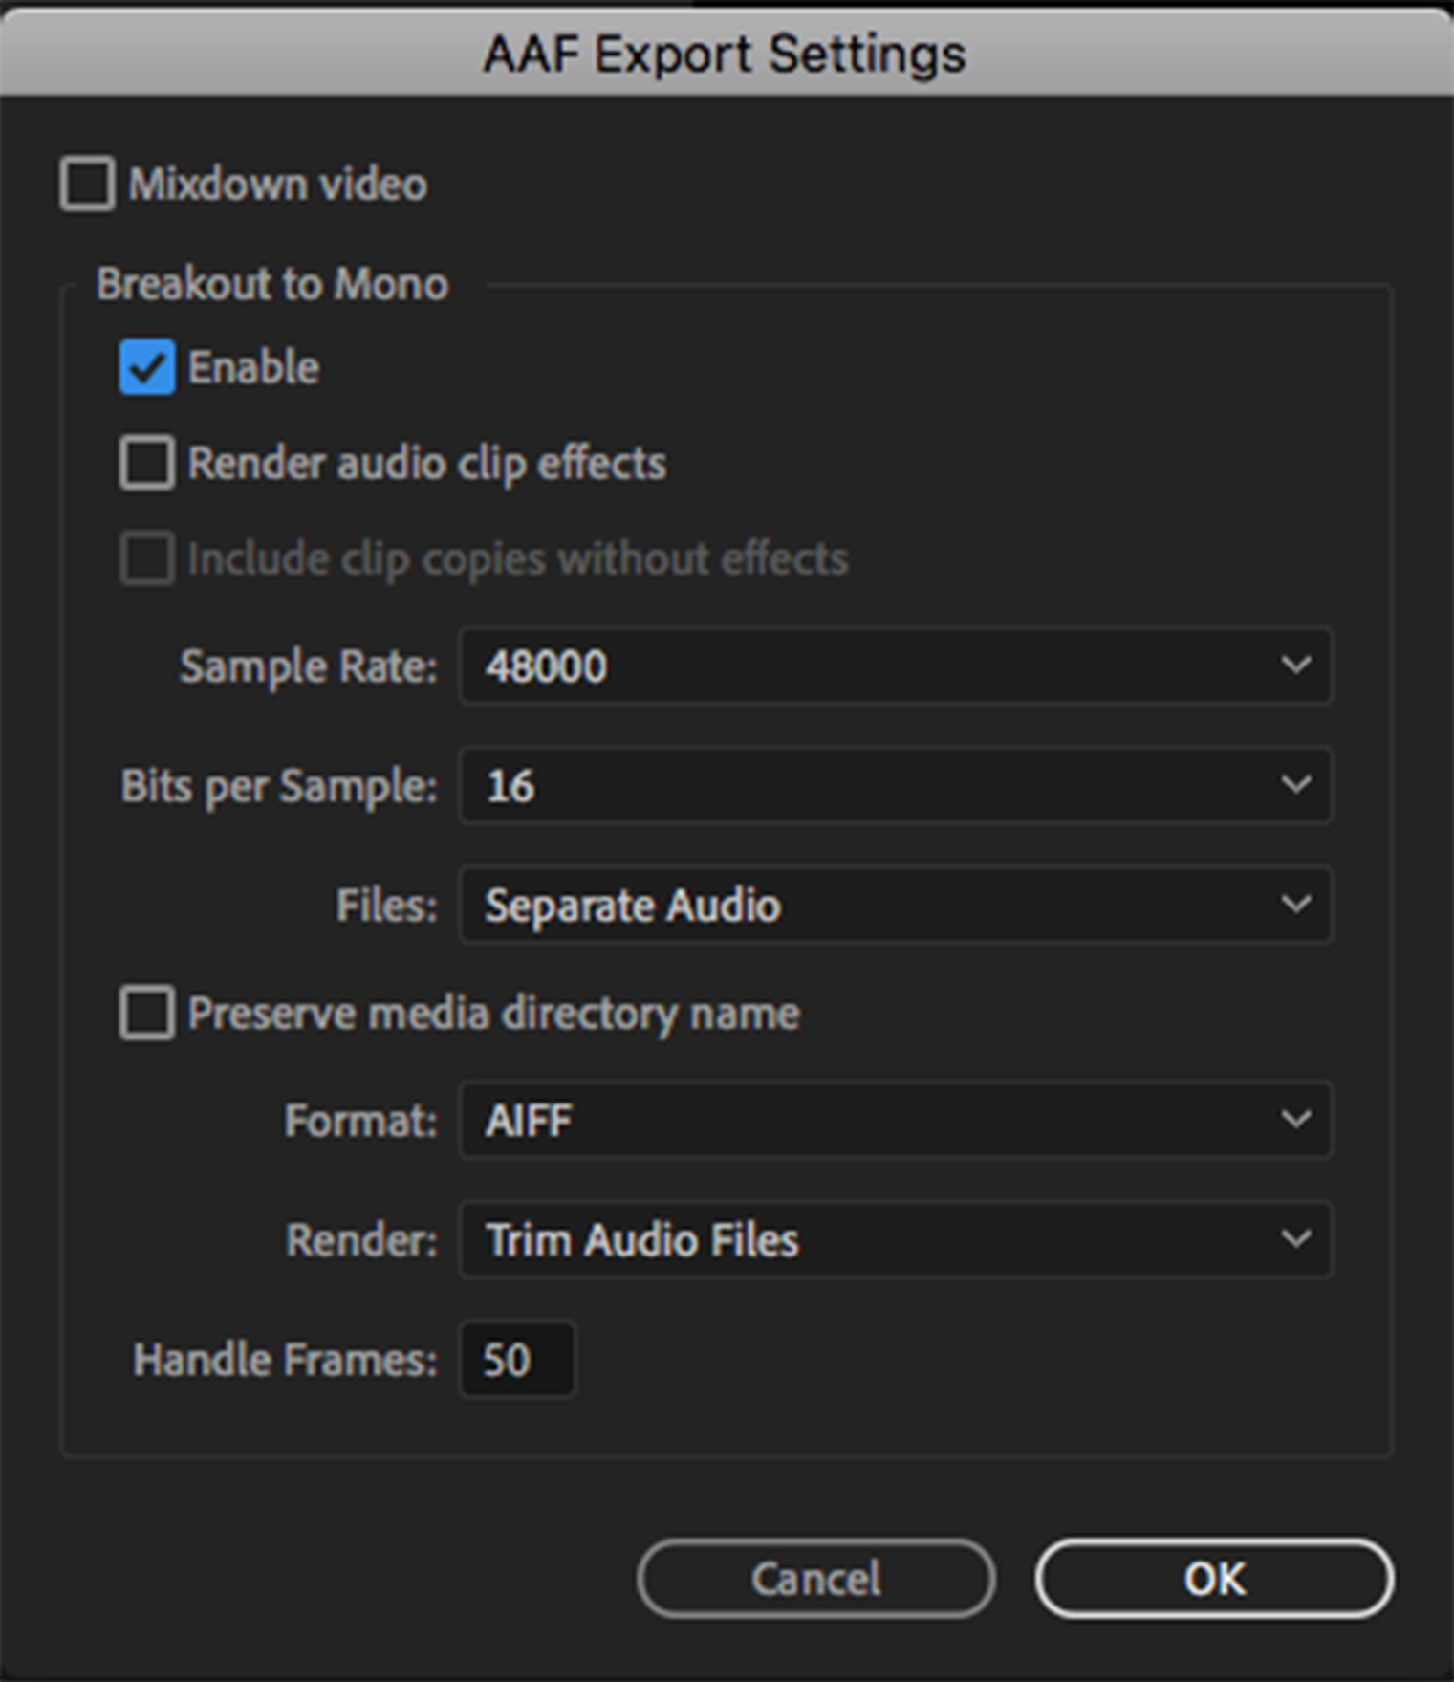Uncheck Enable under Breakout to Mono

(x=147, y=367)
